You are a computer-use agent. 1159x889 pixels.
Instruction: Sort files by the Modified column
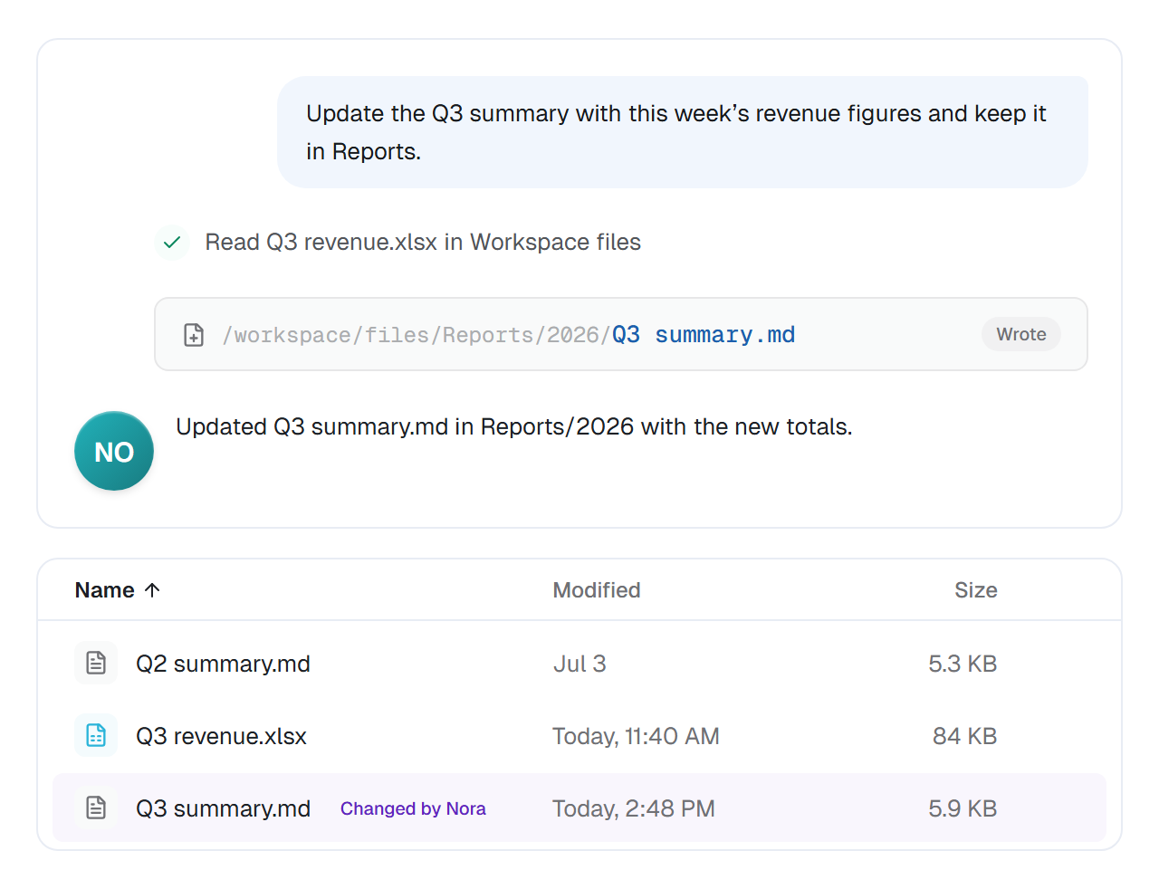click(597, 590)
